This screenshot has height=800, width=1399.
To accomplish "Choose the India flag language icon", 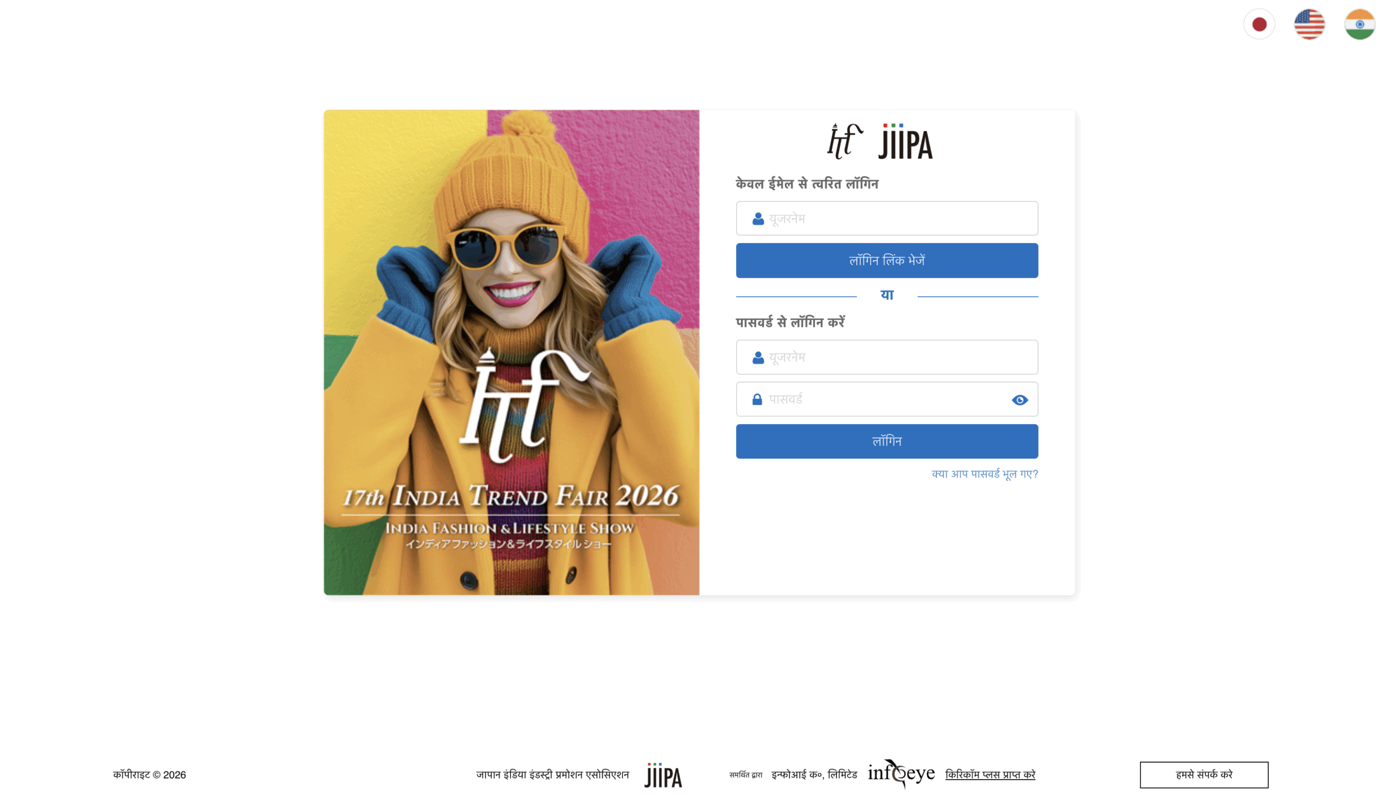I will click(x=1360, y=24).
